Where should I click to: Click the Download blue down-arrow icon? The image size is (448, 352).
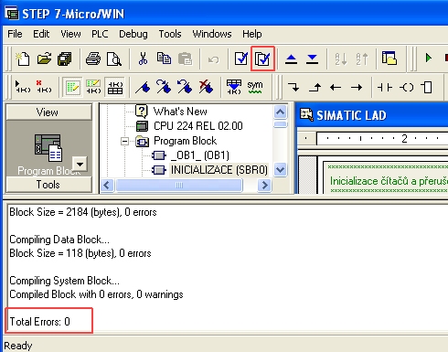(312, 59)
